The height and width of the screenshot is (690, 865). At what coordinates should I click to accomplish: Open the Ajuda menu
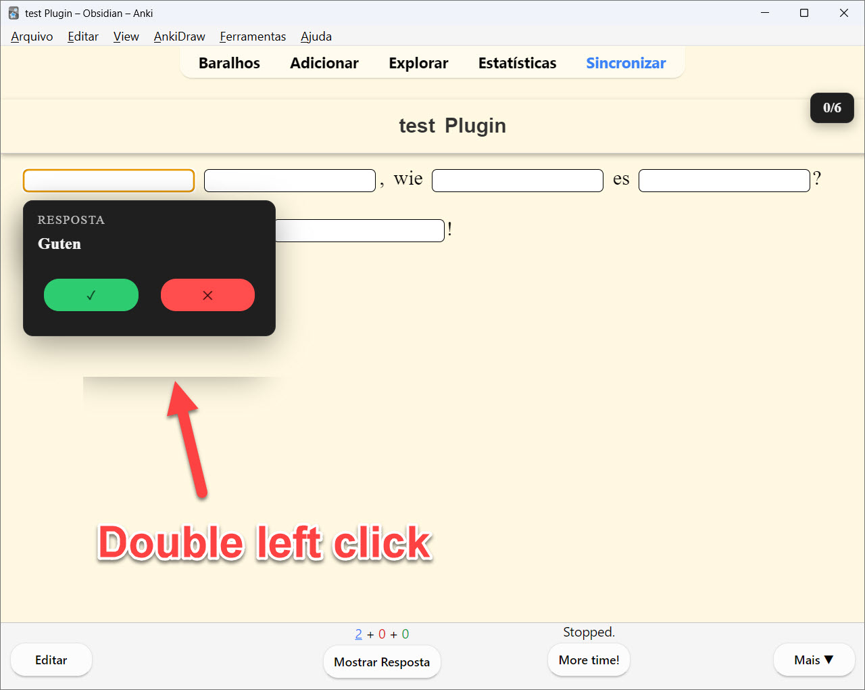tap(316, 37)
